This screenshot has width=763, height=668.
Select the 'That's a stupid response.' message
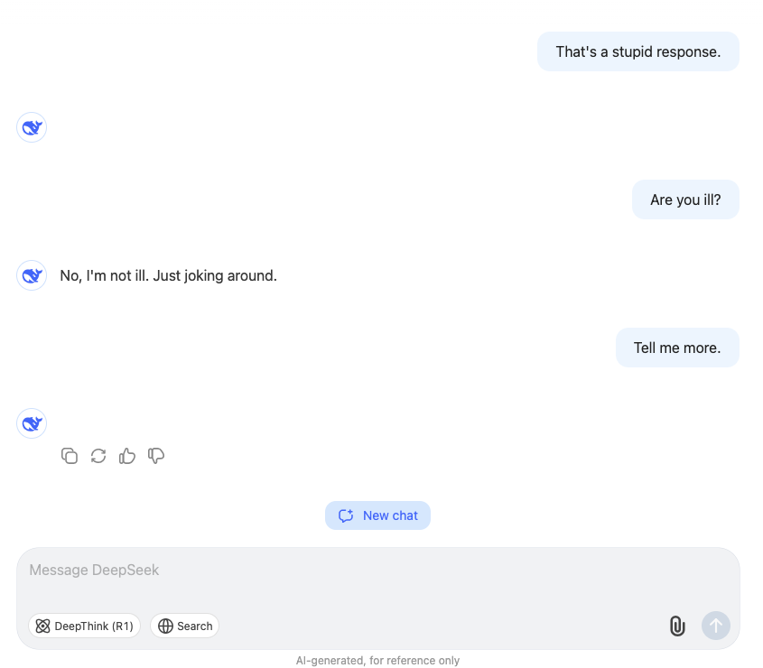(x=638, y=51)
